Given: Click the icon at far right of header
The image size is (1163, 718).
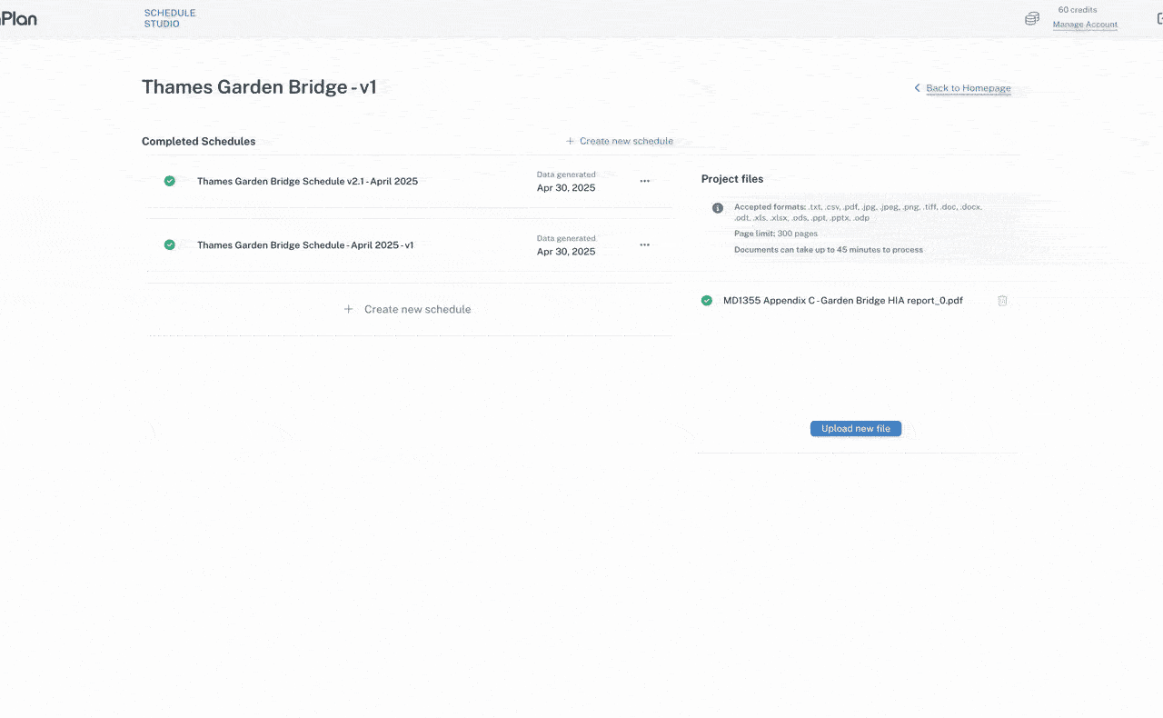Looking at the screenshot, I should tap(1158, 18).
